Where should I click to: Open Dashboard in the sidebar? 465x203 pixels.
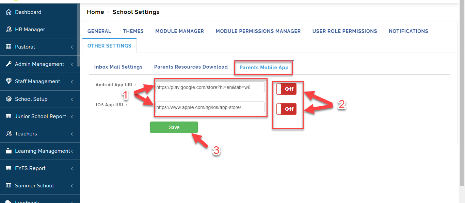(x=40, y=12)
